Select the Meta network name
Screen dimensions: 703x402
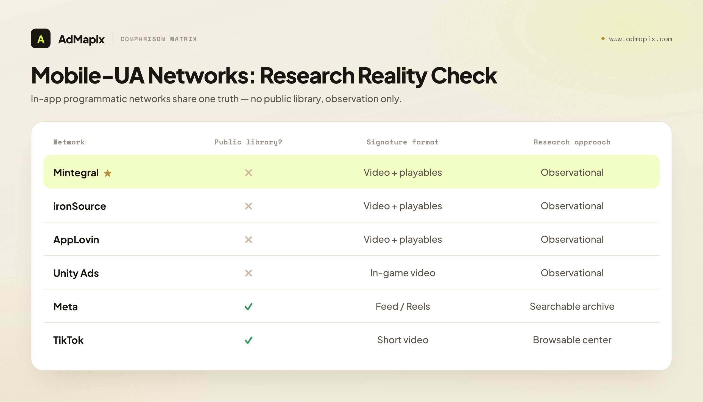65,307
